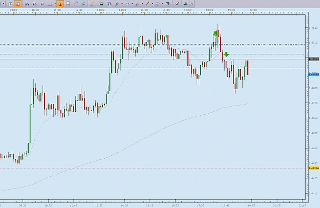The image size is (320, 208).
Task: Click the first of the three people-style toolbar icons
Action: (x=27, y=4)
